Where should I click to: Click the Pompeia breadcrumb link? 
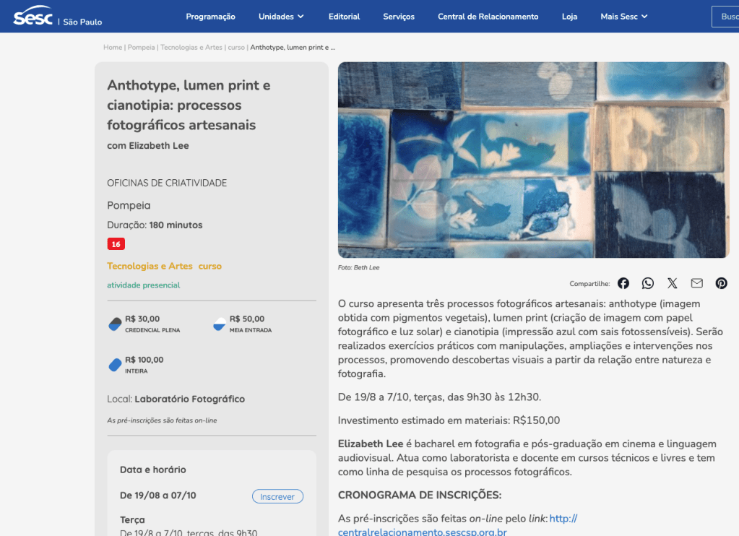click(x=142, y=48)
